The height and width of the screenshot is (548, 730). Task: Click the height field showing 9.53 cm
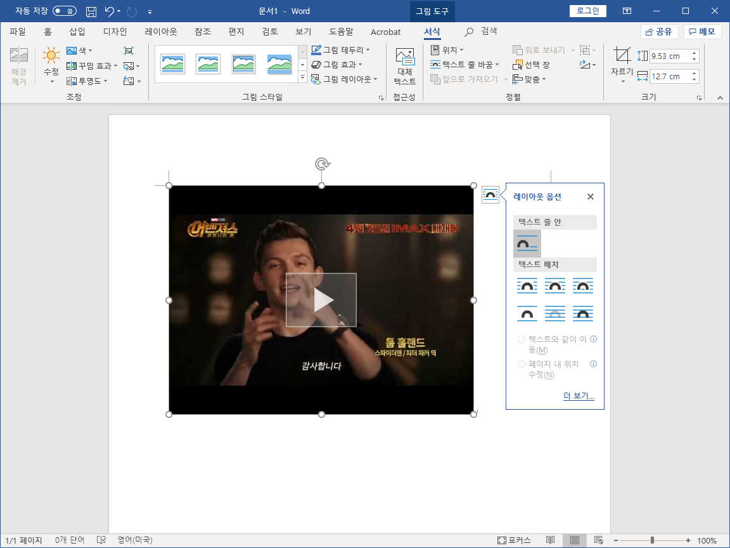670,56
